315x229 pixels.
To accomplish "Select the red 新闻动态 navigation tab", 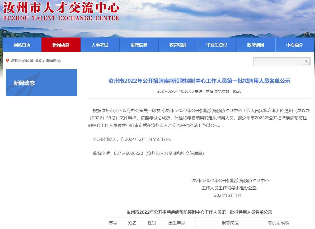I will [x=61, y=45].
